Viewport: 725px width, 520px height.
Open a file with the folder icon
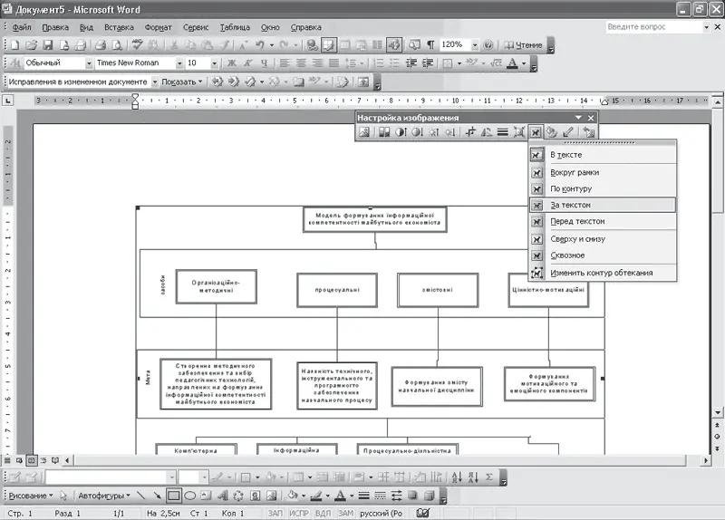31,44
